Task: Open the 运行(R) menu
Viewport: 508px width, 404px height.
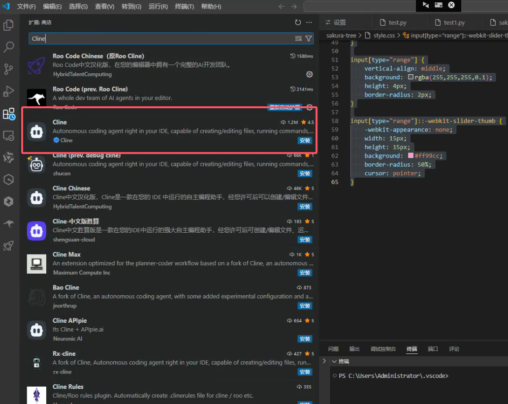Action: [x=158, y=6]
